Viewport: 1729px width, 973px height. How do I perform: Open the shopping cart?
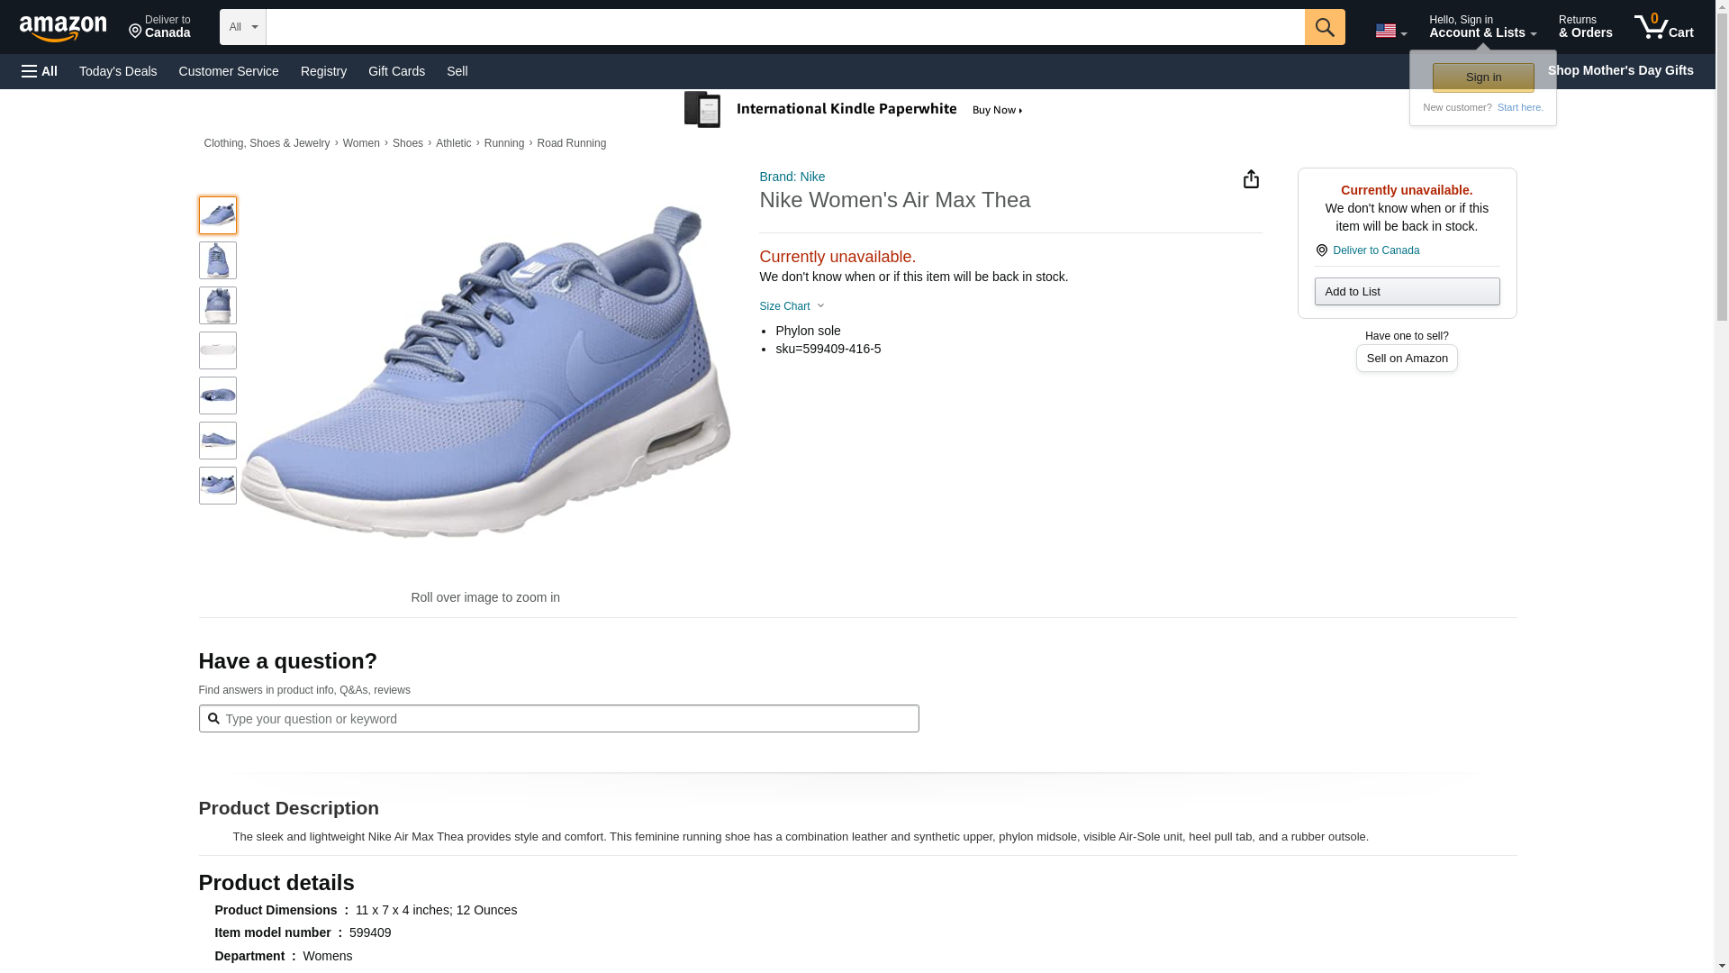click(x=1663, y=26)
